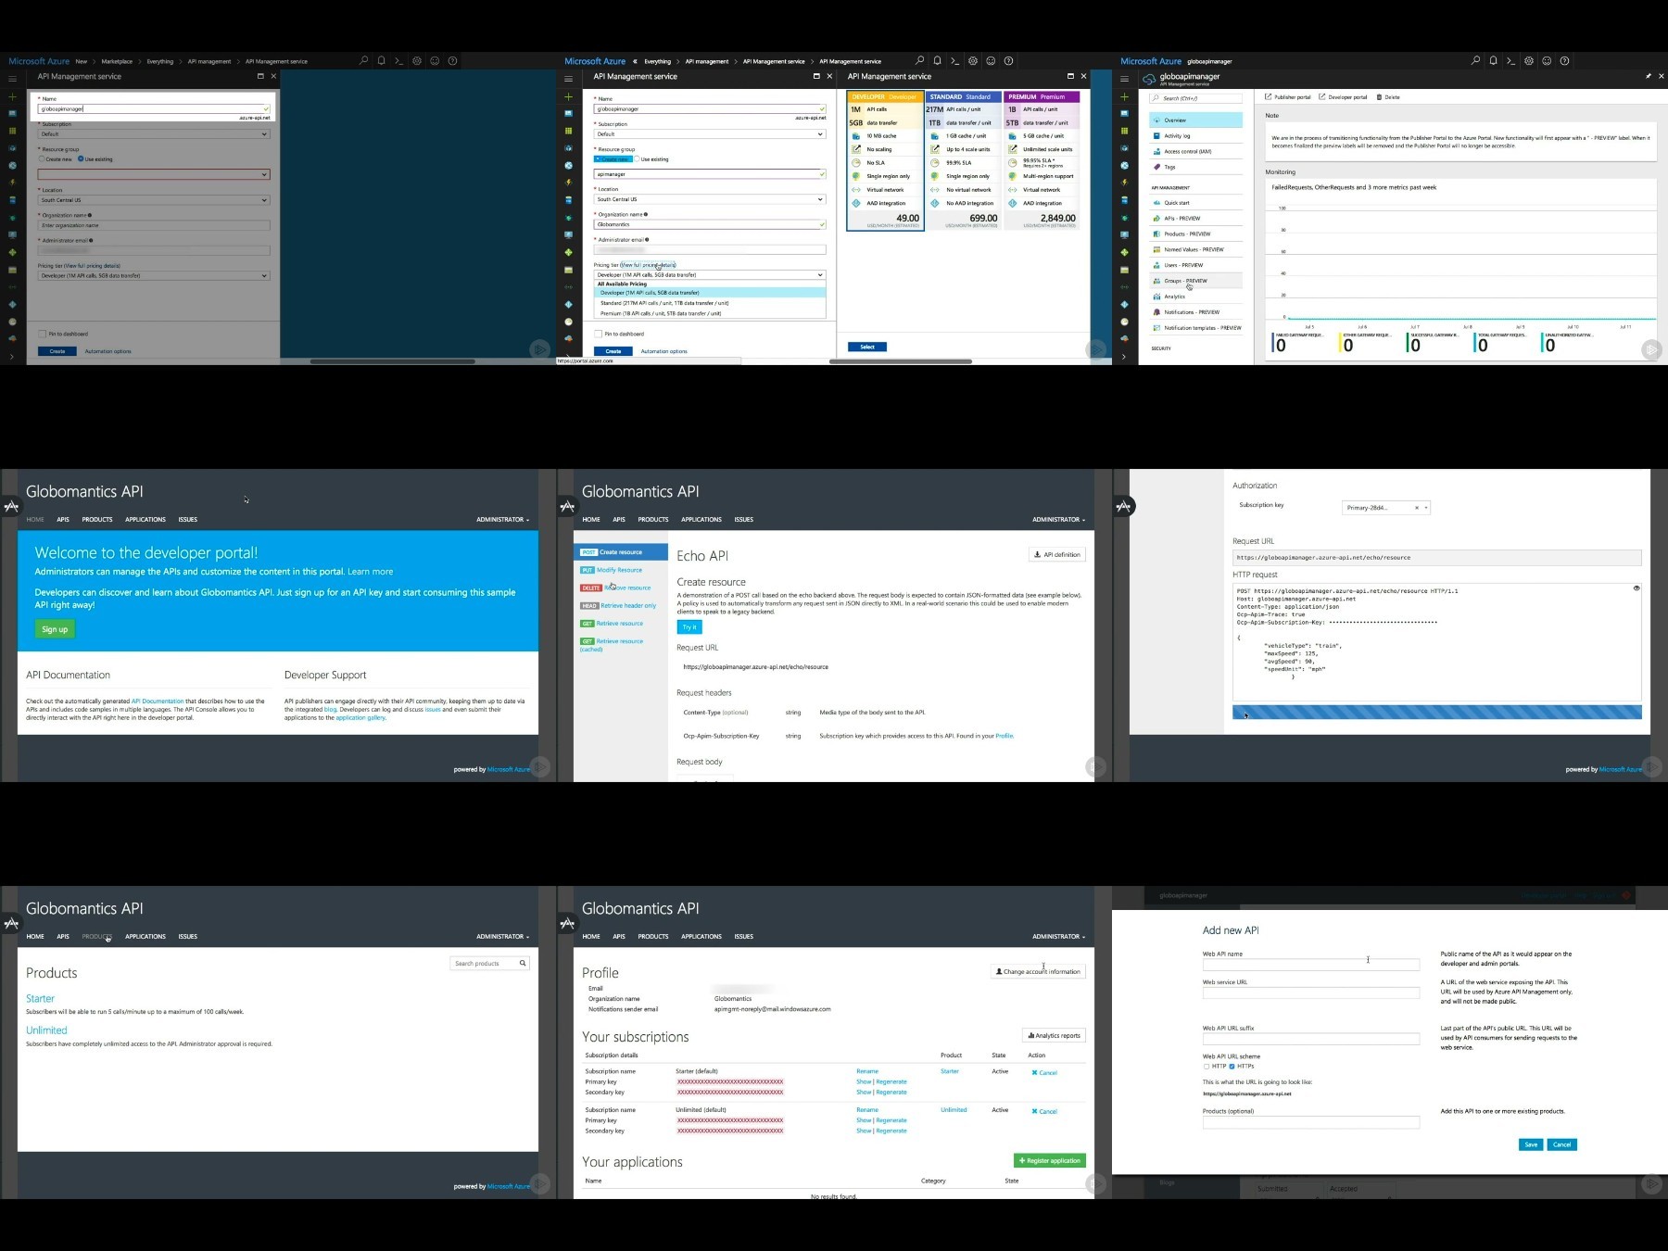Open Subscription dropdown on Marketplace breadcrumb screen
This screenshot has width=1668, height=1251.
[154, 134]
